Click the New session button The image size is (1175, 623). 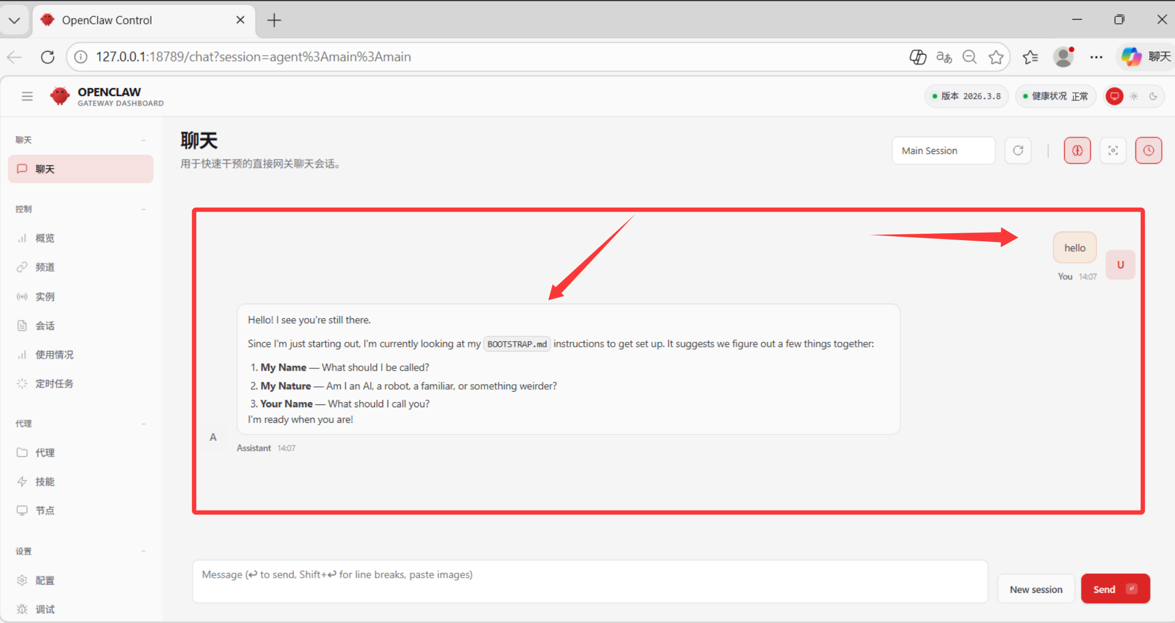click(x=1036, y=589)
